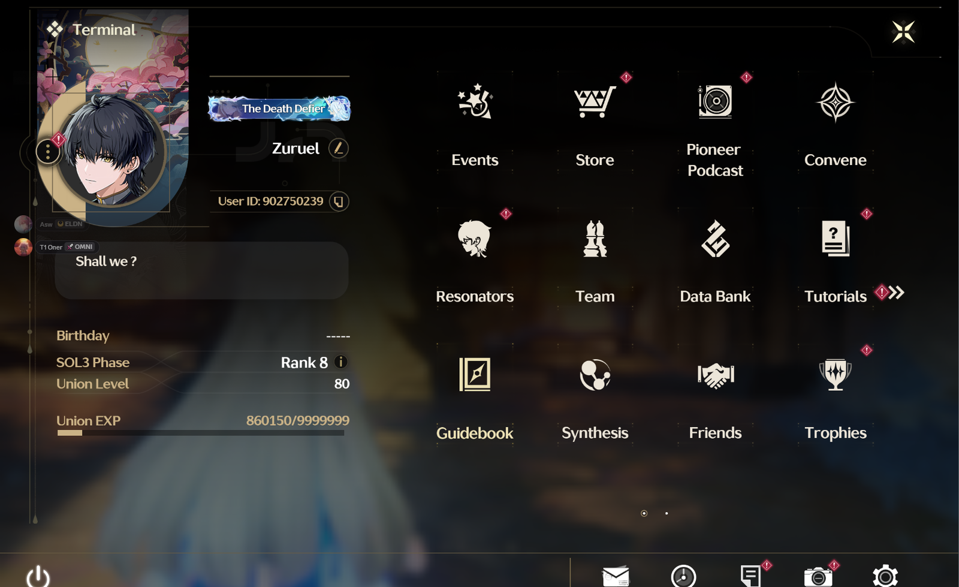Click the Shall we? signature box
The image size is (959, 587).
click(201, 270)
